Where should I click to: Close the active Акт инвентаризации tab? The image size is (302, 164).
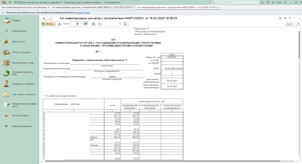tap(219, 7)
